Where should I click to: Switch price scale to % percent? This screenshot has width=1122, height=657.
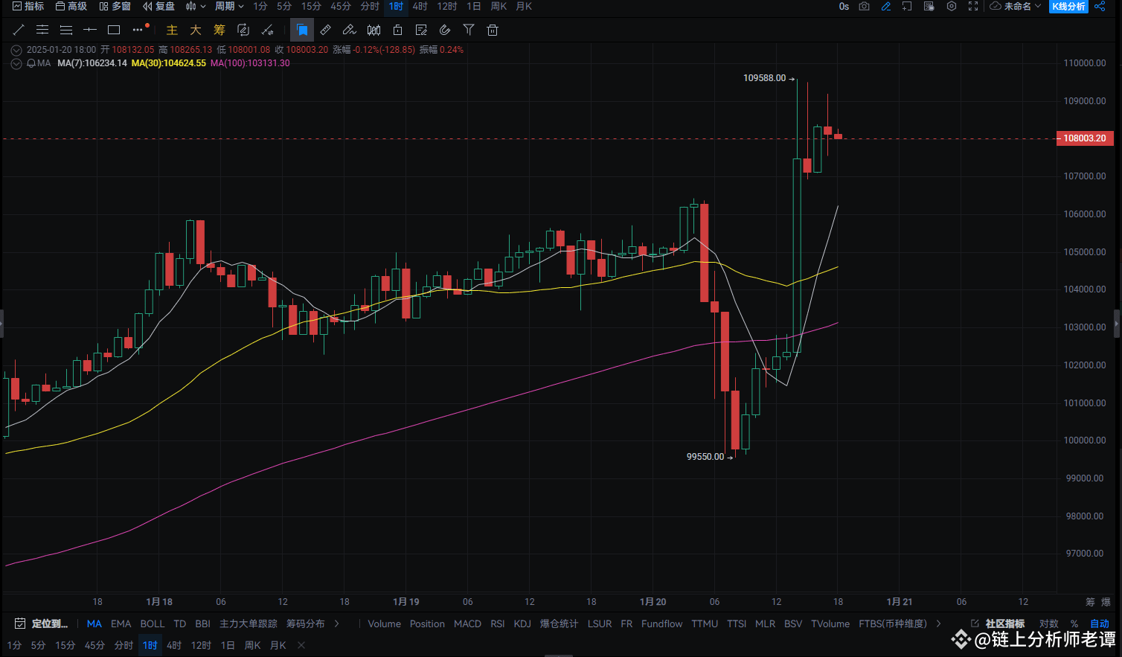pyautogui.click(x=1074, y=624)
